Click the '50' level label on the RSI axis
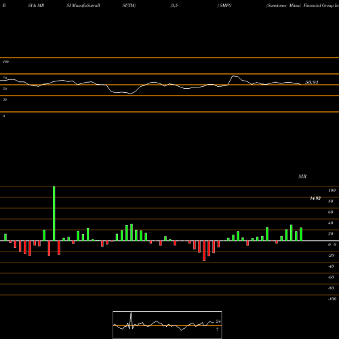Screen dimensions: 339x339 pyautogui.click(x=5, y=89)
